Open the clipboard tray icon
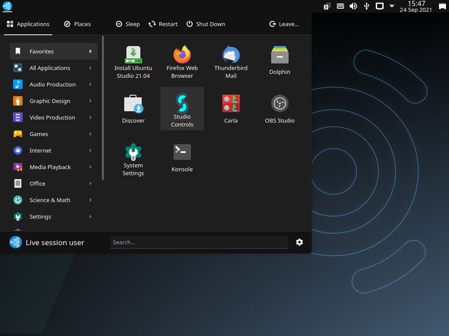The image size is (449, 336). [x=327, y=6]
